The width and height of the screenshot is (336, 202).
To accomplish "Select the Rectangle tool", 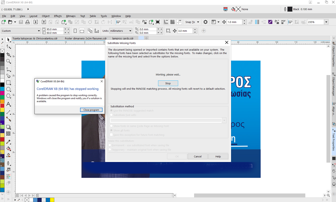I will (x=8, y=83).
